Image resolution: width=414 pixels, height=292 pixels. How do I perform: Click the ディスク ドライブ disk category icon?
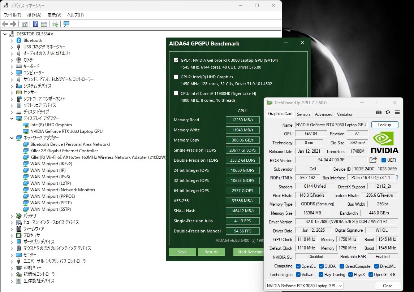click(x=18, y=112)
